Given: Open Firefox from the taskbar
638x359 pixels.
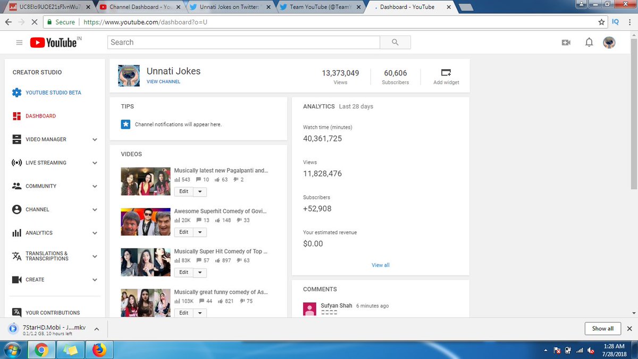Looking at the screenshot, I should [99, 350].
